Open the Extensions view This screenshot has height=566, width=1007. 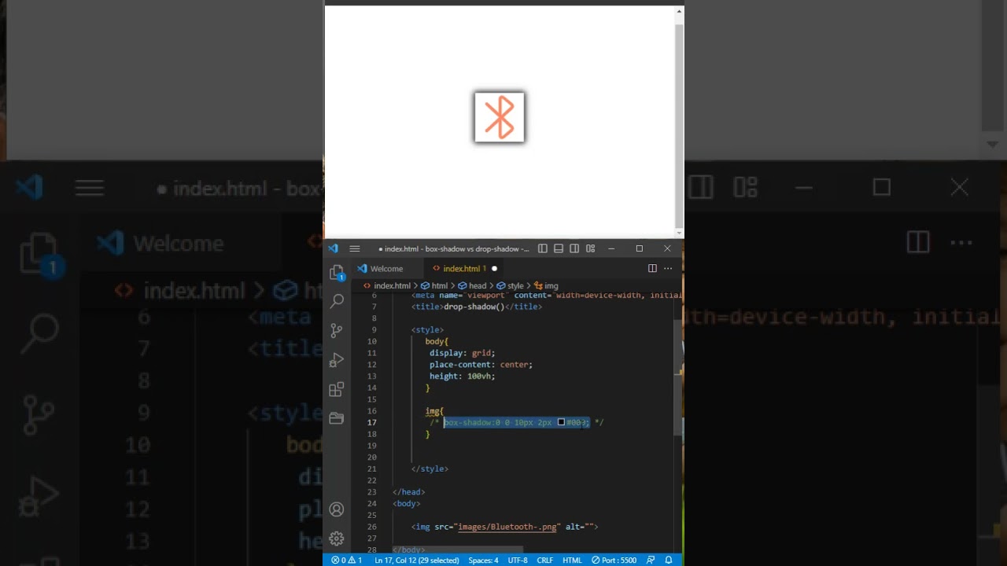tap(337, 389)
